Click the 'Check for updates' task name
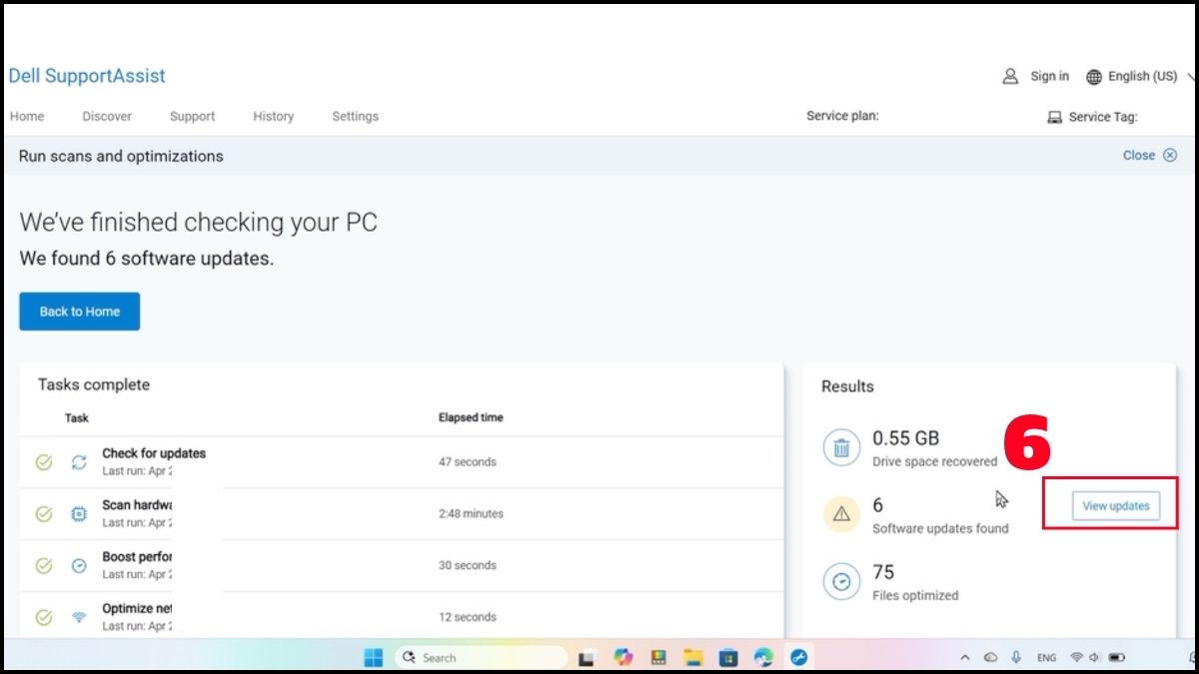Screen dimensions: 1199x674 tap(154, 453)
